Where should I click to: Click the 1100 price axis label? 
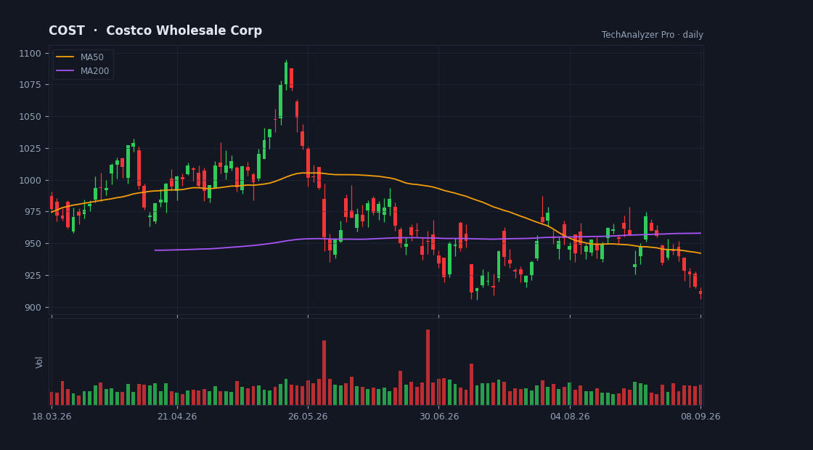(x=30, y=54)
